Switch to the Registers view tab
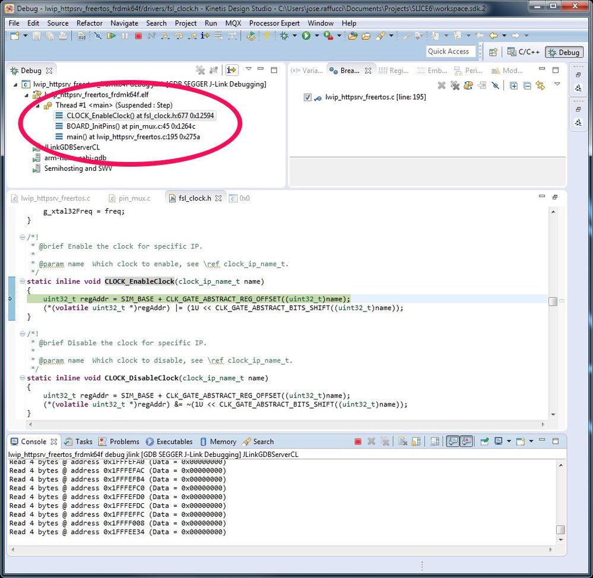 click(394, 71)
